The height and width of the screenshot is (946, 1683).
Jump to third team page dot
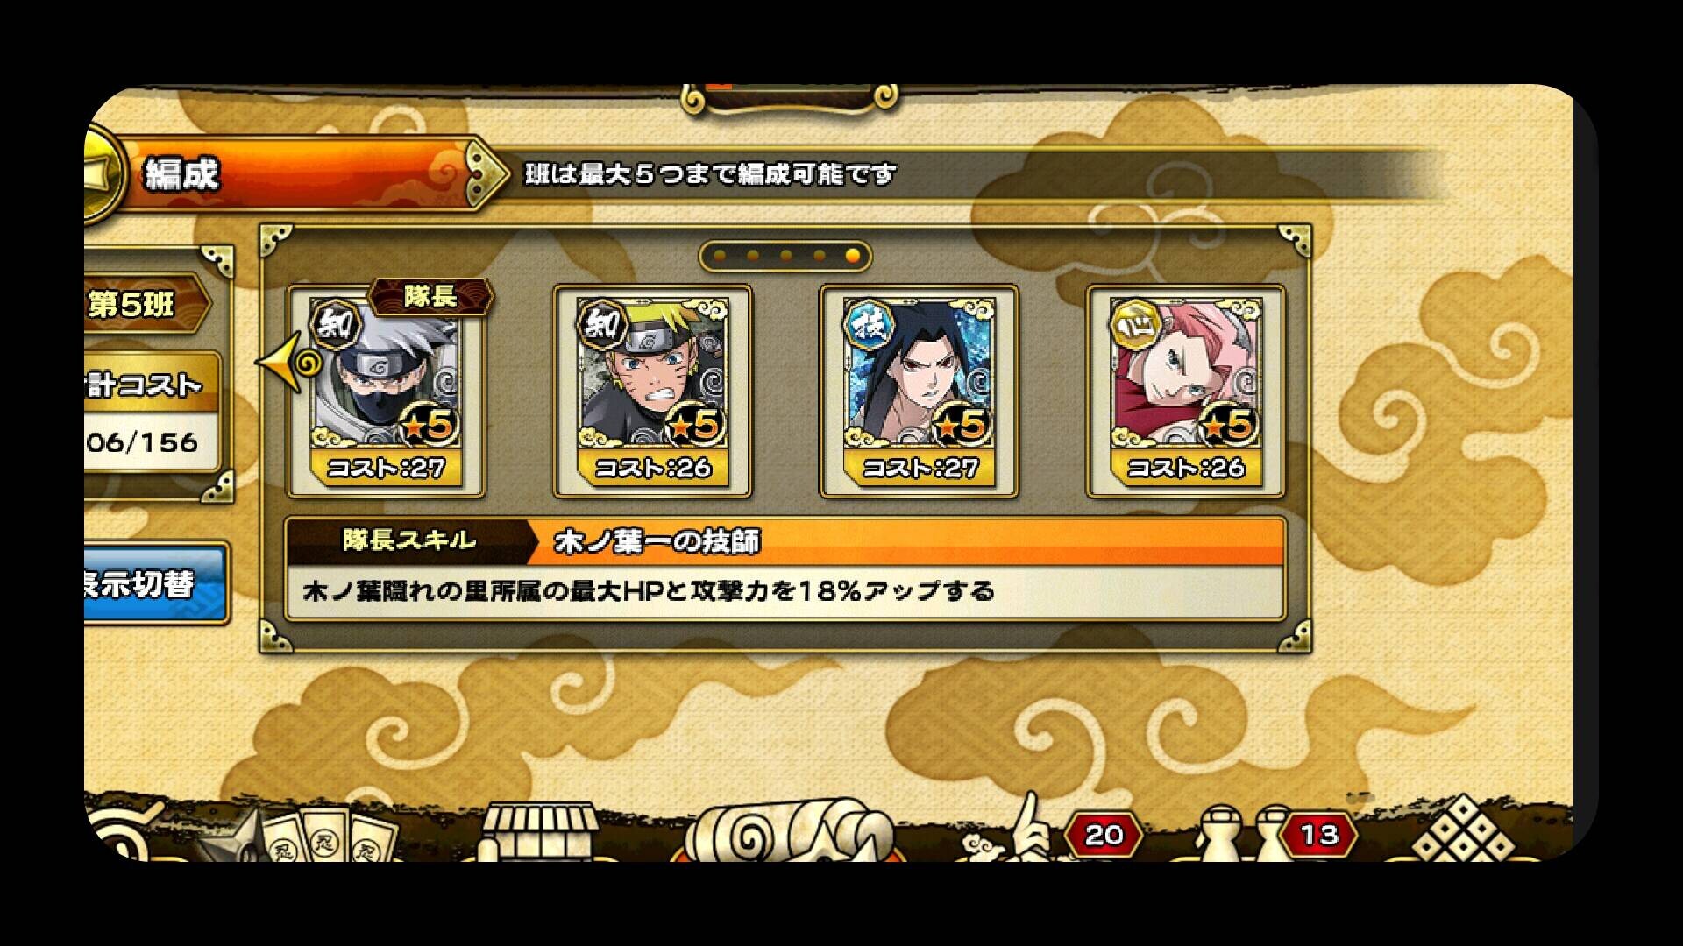pyautogui.click(x=786, y=256)
